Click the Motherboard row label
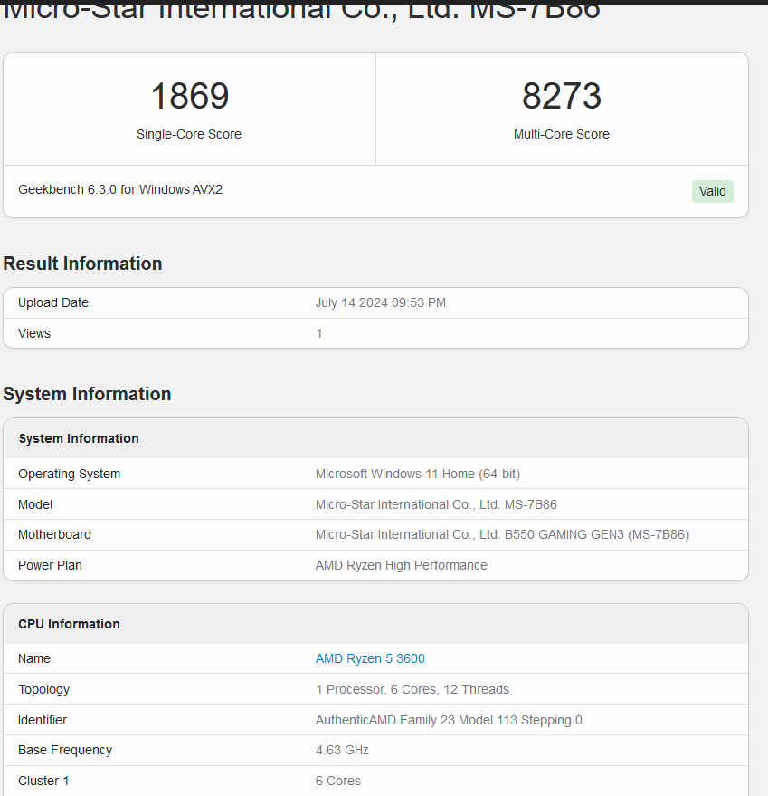Screen dimensions: 768x796 click(55, 534)
